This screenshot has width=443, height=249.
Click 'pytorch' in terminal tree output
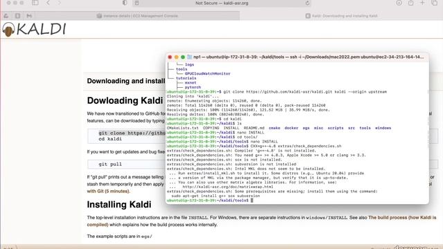pos(192,87)
